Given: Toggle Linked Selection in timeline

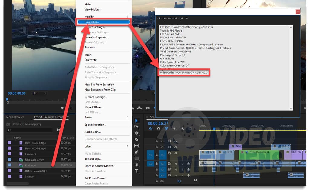Looking at the screenshot, I should (166, 128).
